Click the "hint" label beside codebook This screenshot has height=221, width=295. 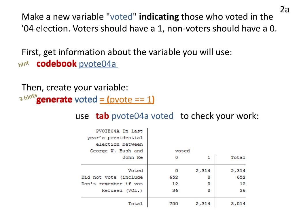click(24, 64)
